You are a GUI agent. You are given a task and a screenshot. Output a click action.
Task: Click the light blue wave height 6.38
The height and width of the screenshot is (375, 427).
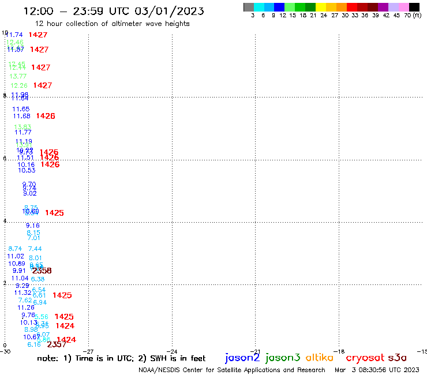point(38,279)
